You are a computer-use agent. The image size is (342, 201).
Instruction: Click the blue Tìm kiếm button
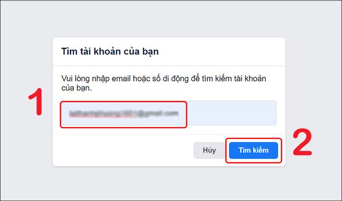[254, 150]
